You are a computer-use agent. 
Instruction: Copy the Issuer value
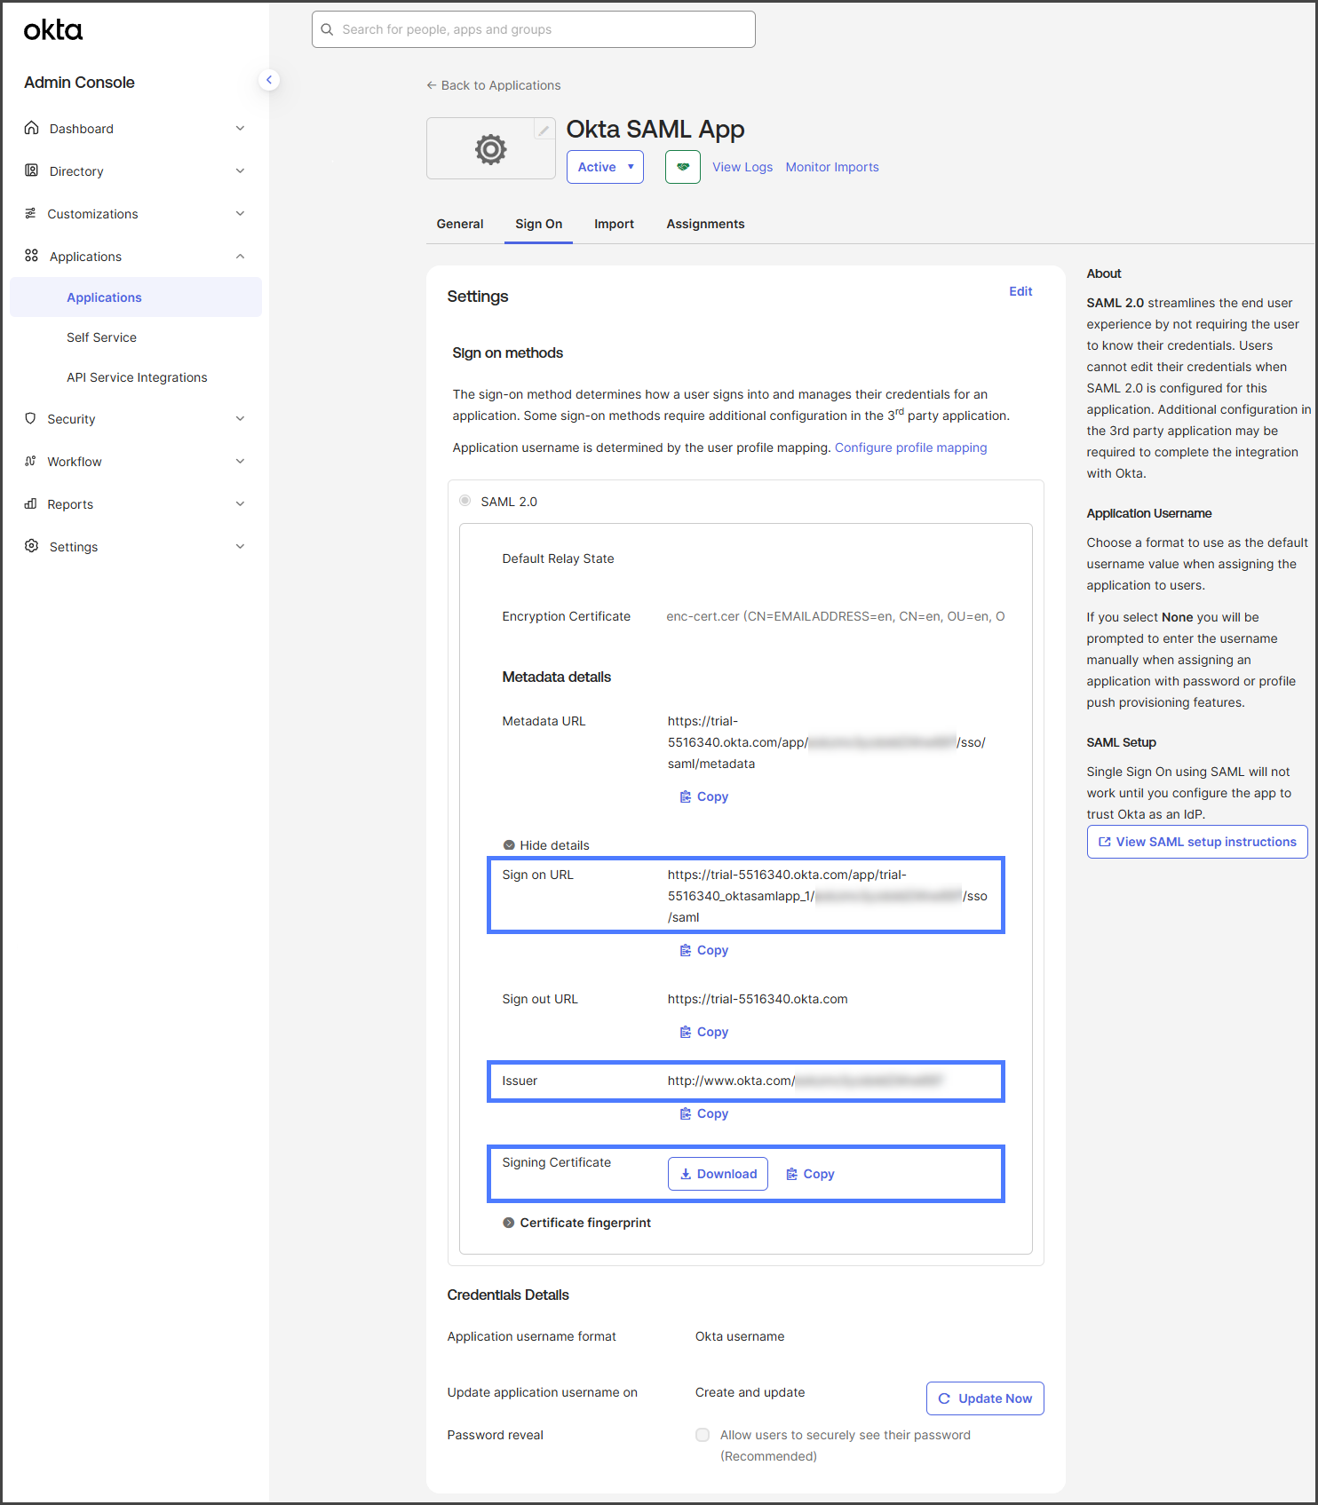[x=703, y=1113]
